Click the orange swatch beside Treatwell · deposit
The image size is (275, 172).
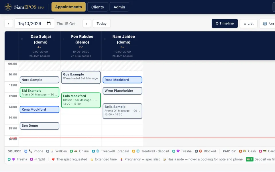pyautogui.click(x=133, y=151)
